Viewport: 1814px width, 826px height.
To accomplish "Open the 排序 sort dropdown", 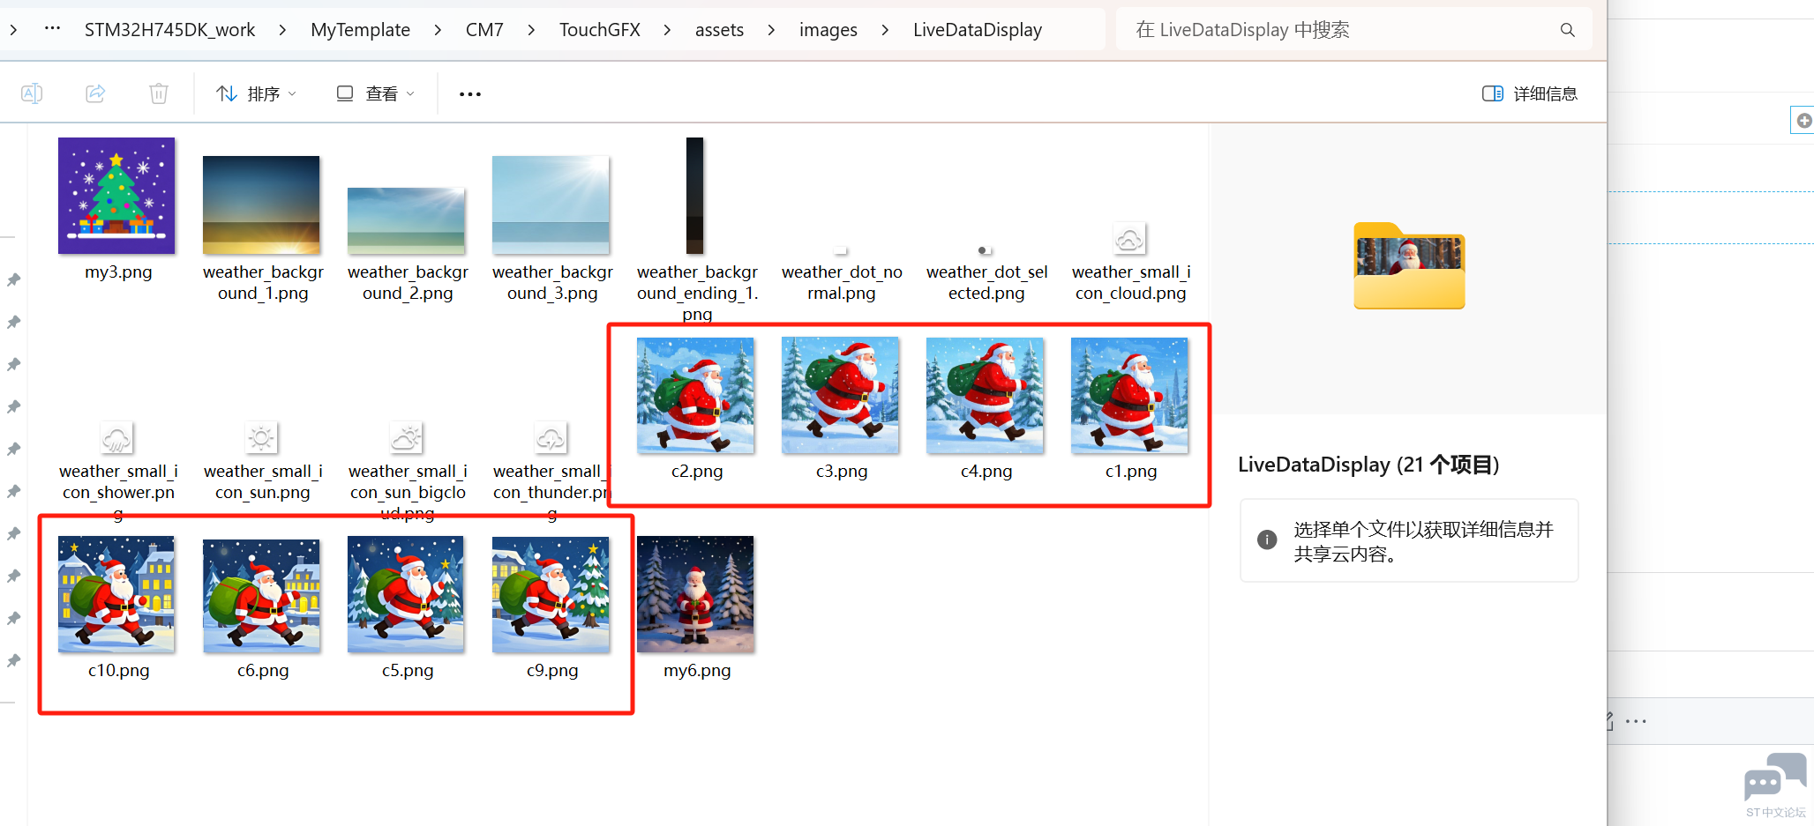I will 256,93.
